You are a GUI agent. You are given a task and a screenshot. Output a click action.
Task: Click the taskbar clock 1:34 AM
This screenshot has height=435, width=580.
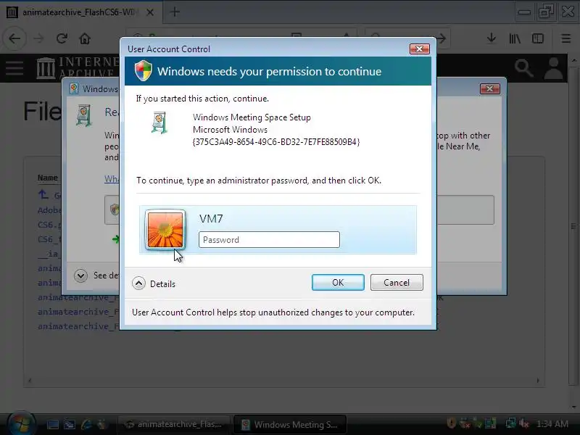[x=552, y=424]
